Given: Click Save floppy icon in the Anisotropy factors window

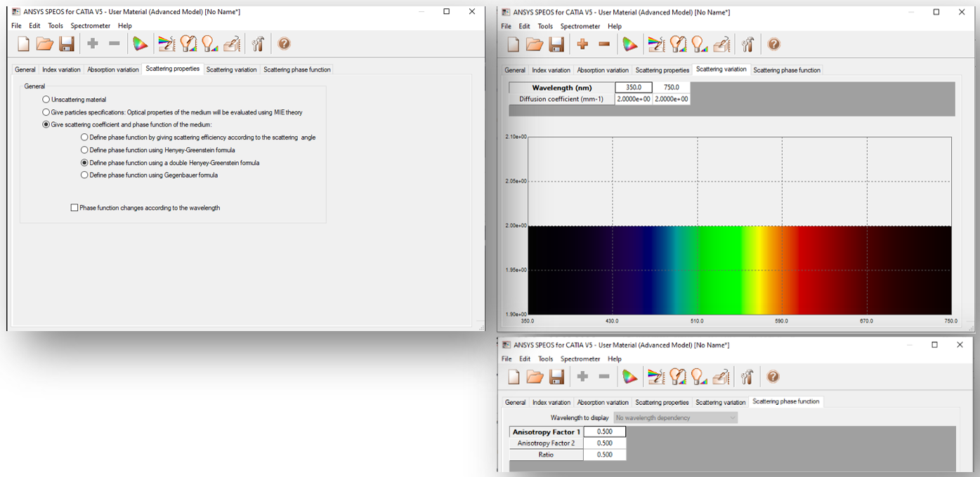Looking at the screenshot, I should tap(556, 377).
